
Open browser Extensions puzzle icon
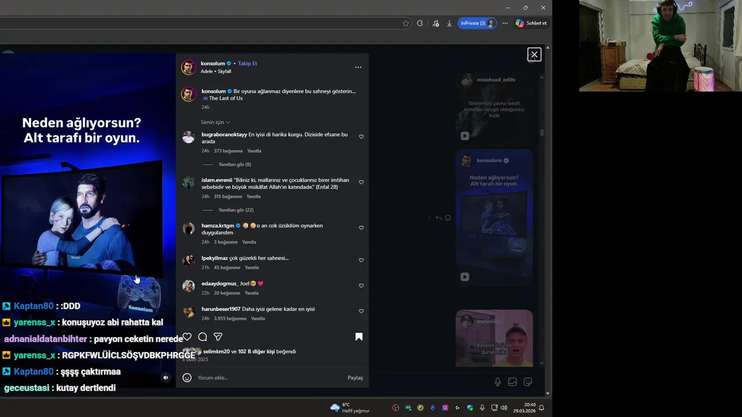420,23
